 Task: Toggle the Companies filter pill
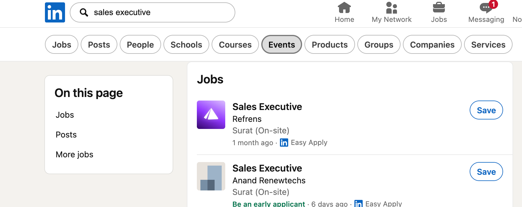click(432, 45)
